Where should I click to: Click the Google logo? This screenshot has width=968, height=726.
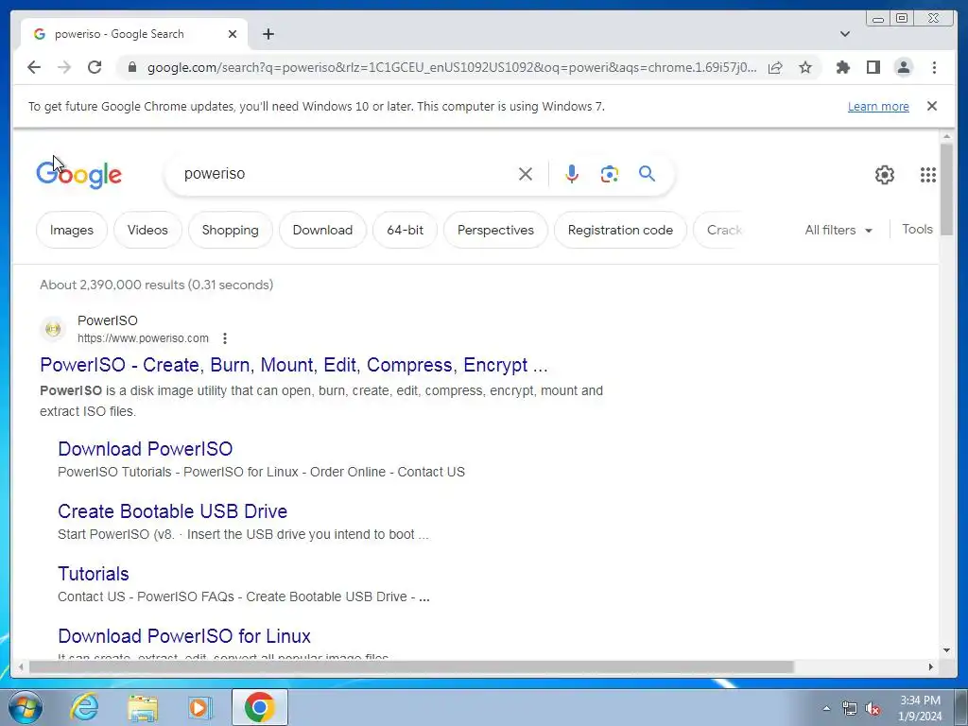pos(79,175)
